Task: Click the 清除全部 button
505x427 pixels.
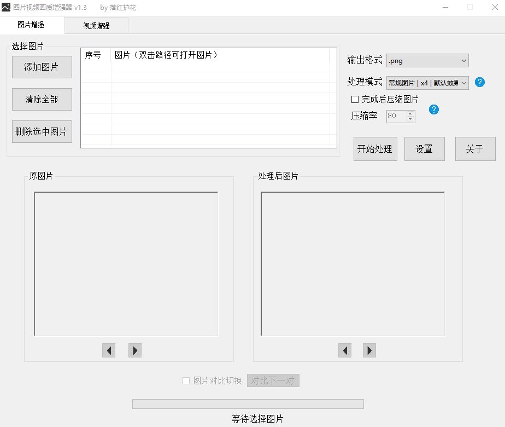Action: (42, 99)
